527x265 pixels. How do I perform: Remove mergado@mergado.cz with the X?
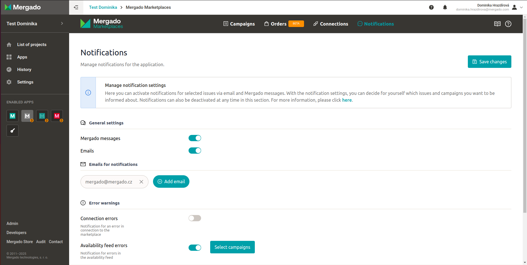(141, 182)
